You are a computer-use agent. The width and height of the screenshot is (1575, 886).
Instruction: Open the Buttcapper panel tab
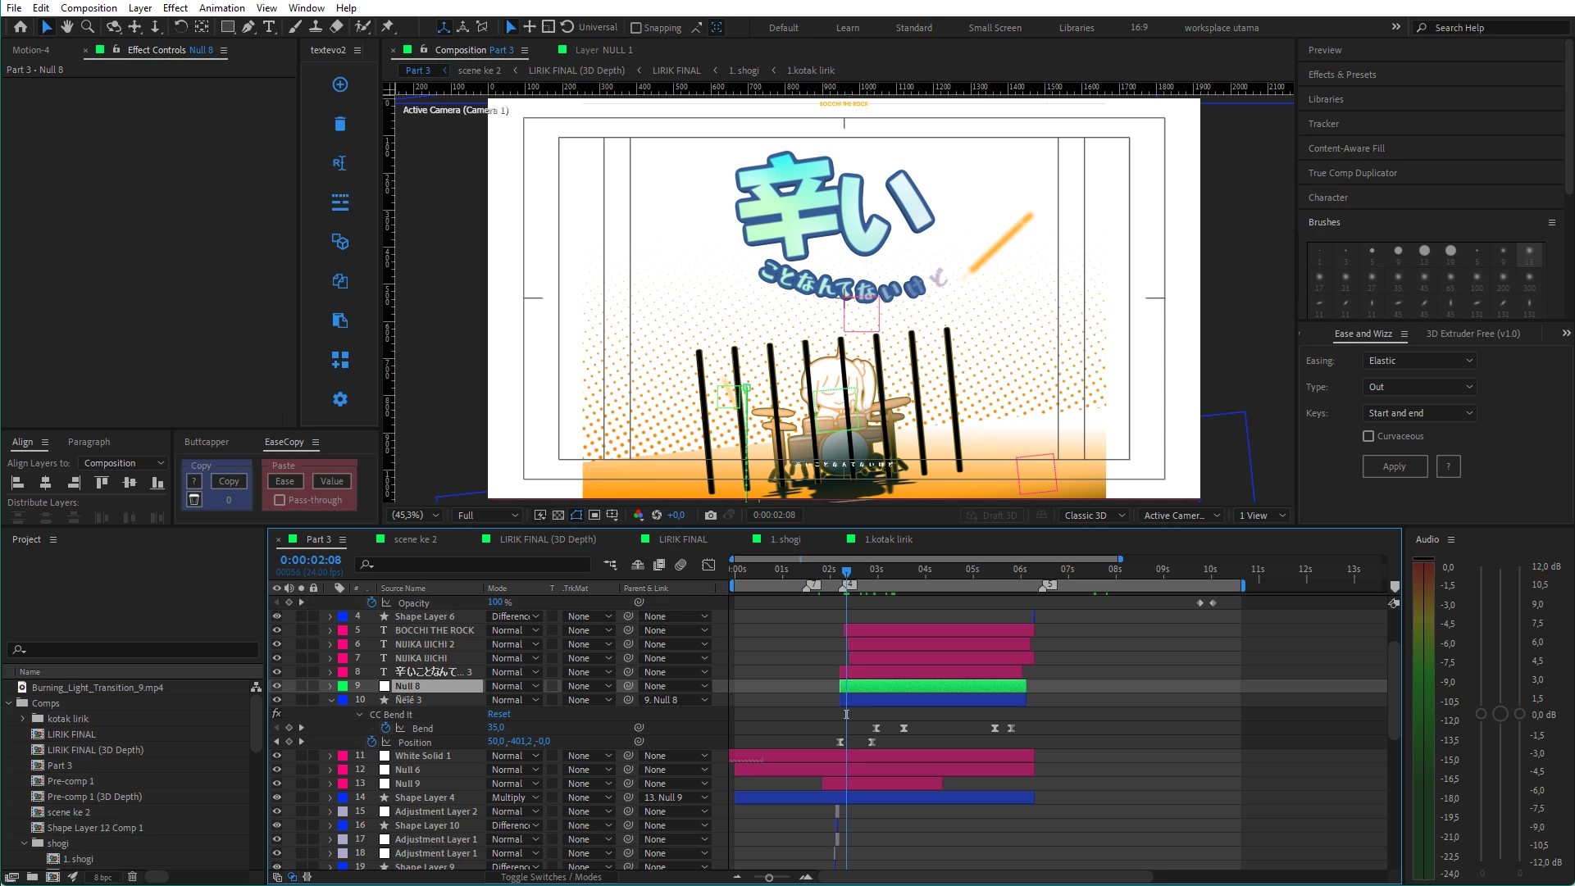point(207,442)
